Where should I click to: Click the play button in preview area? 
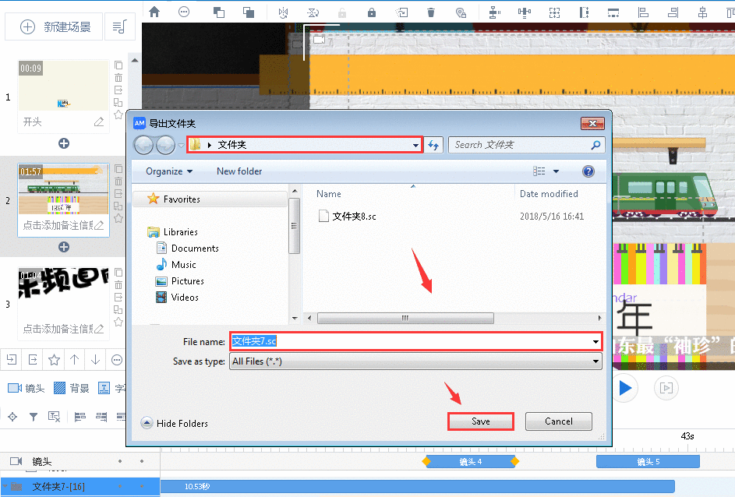pyautogui.click(x=624, y=387)
